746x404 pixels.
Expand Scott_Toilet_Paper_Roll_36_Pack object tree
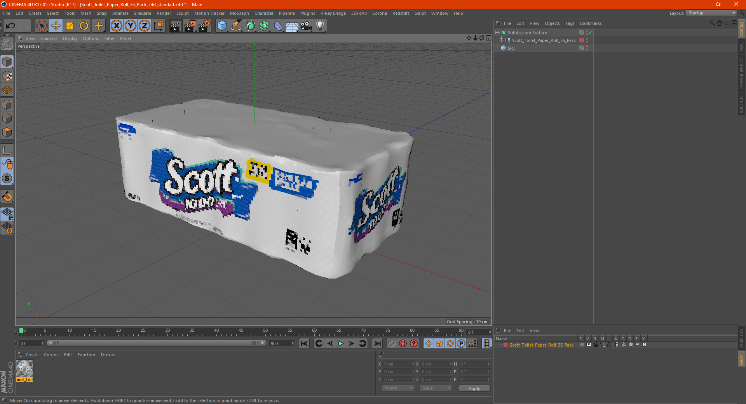tap(501, 40)
